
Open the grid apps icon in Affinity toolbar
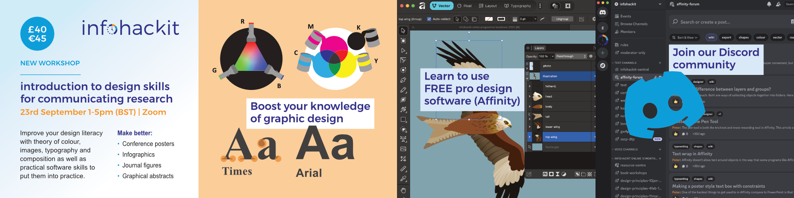568,6
